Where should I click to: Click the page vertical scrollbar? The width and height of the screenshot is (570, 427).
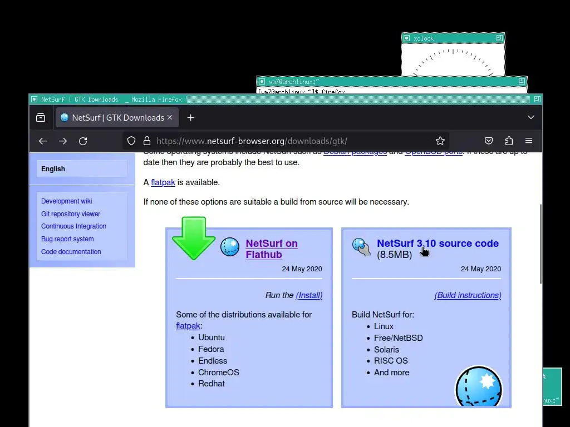pyautogui.click(x=540, y=244)
